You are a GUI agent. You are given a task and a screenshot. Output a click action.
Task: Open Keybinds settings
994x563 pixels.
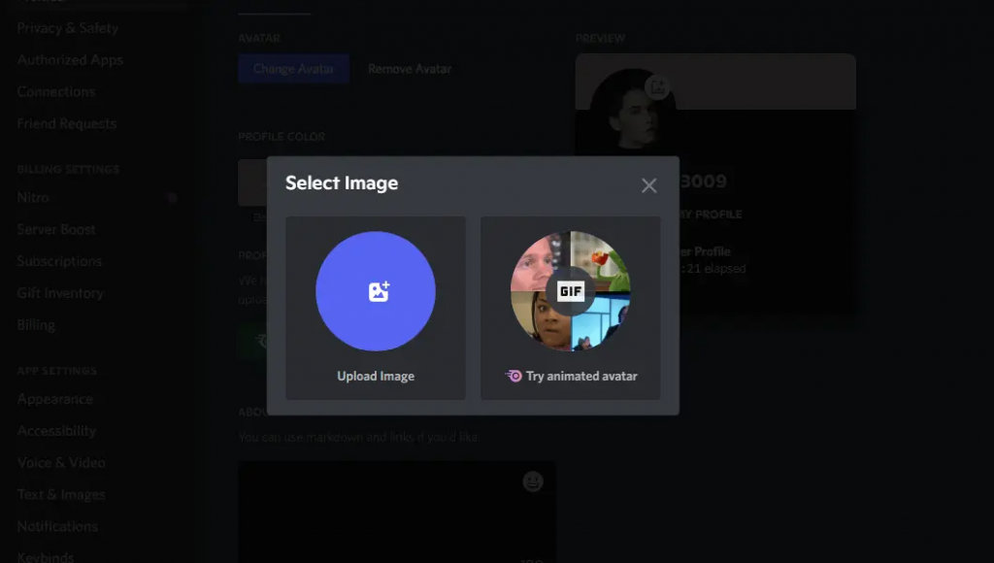(x=45, y=557)
